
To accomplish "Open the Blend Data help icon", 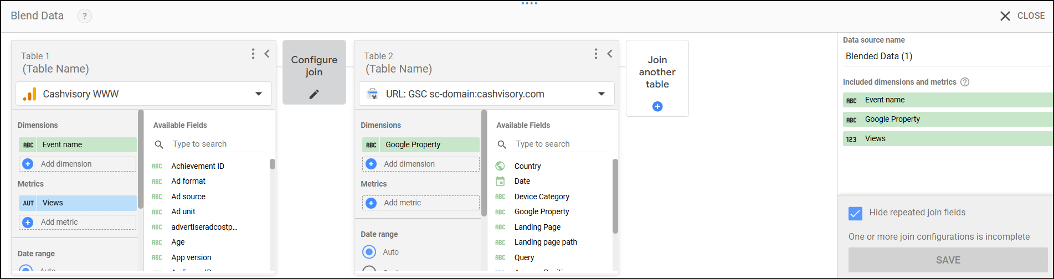I will (x=84, y=16).
